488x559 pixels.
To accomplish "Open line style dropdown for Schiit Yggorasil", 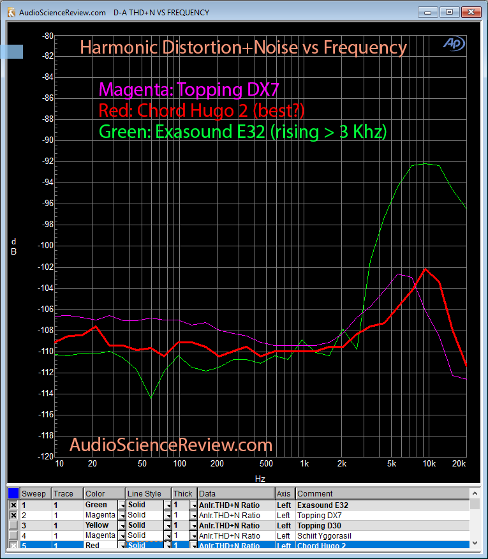I will point(168,535).
